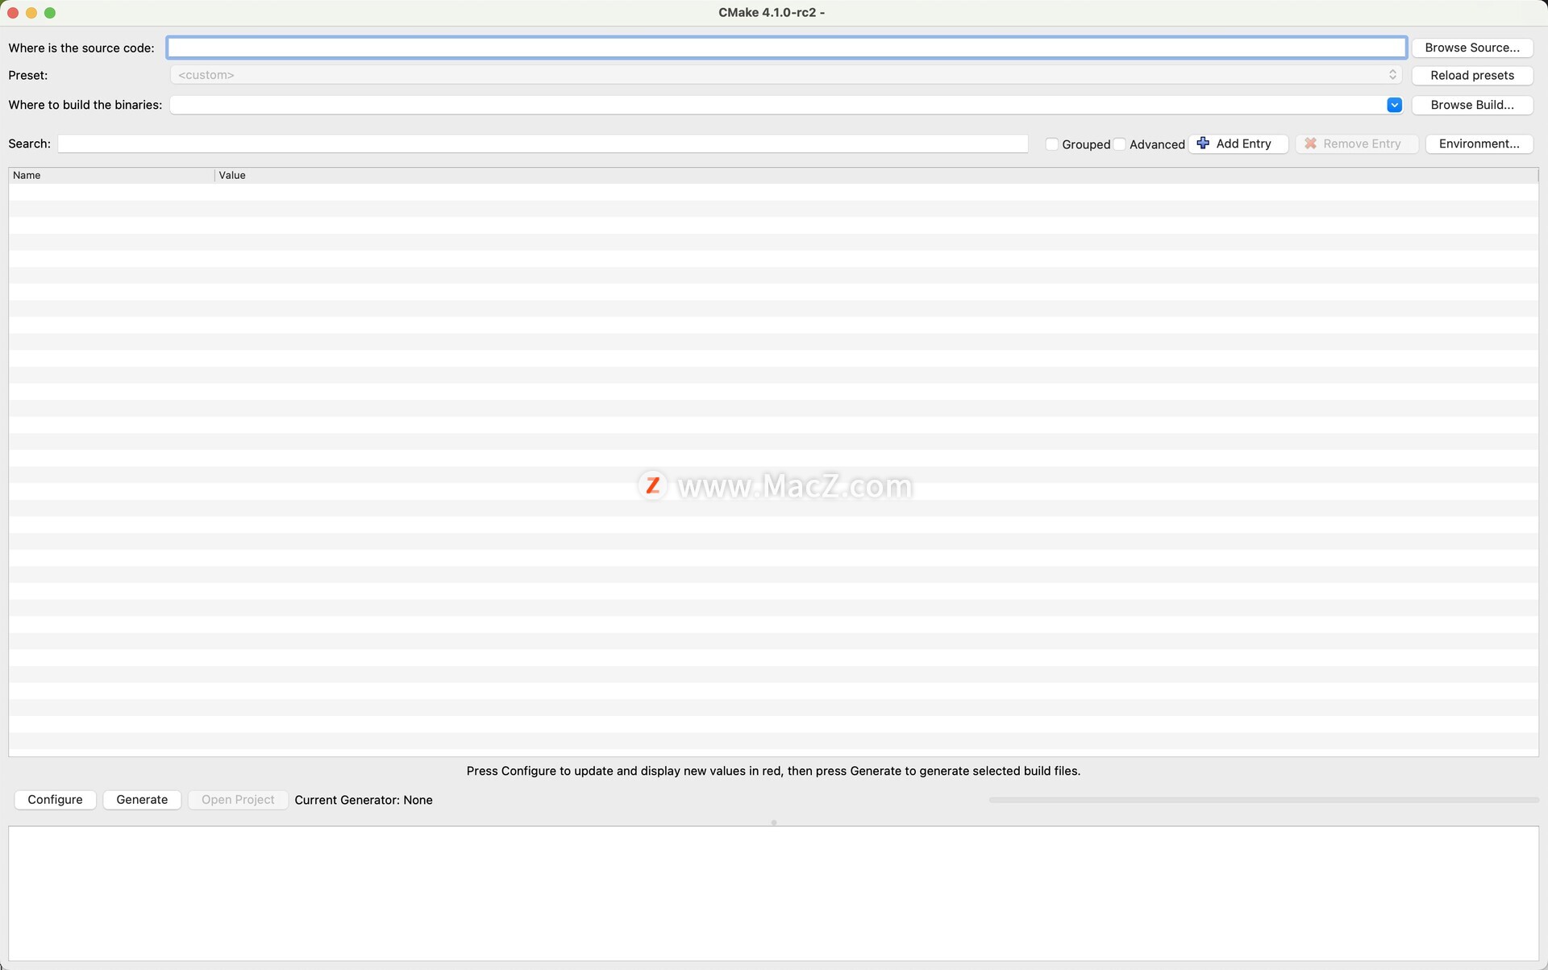Click the Name column header
Image resolution: width=1548 pixels, height=970 pixels.
tap(111, 175)
